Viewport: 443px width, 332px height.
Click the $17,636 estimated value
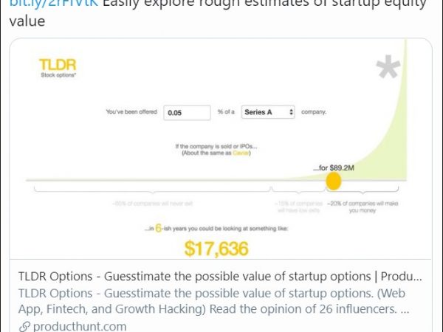(x=216, y=249)
